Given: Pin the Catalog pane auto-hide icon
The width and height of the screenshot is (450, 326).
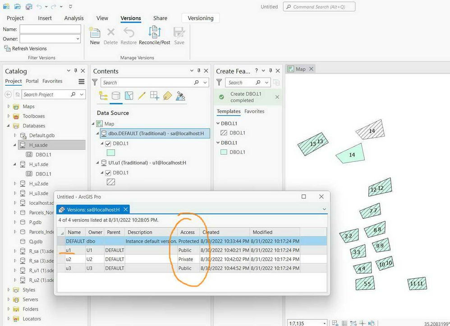Looking at the screenshot, I should (x=76, y=71).
